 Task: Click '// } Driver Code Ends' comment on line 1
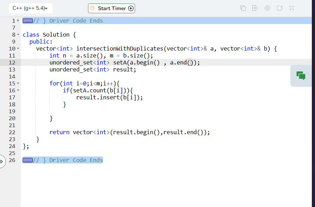click(68, 21)
